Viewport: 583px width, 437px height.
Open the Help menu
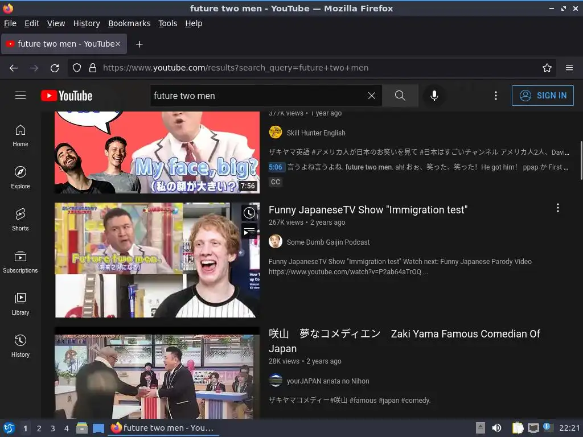point(194,23)
